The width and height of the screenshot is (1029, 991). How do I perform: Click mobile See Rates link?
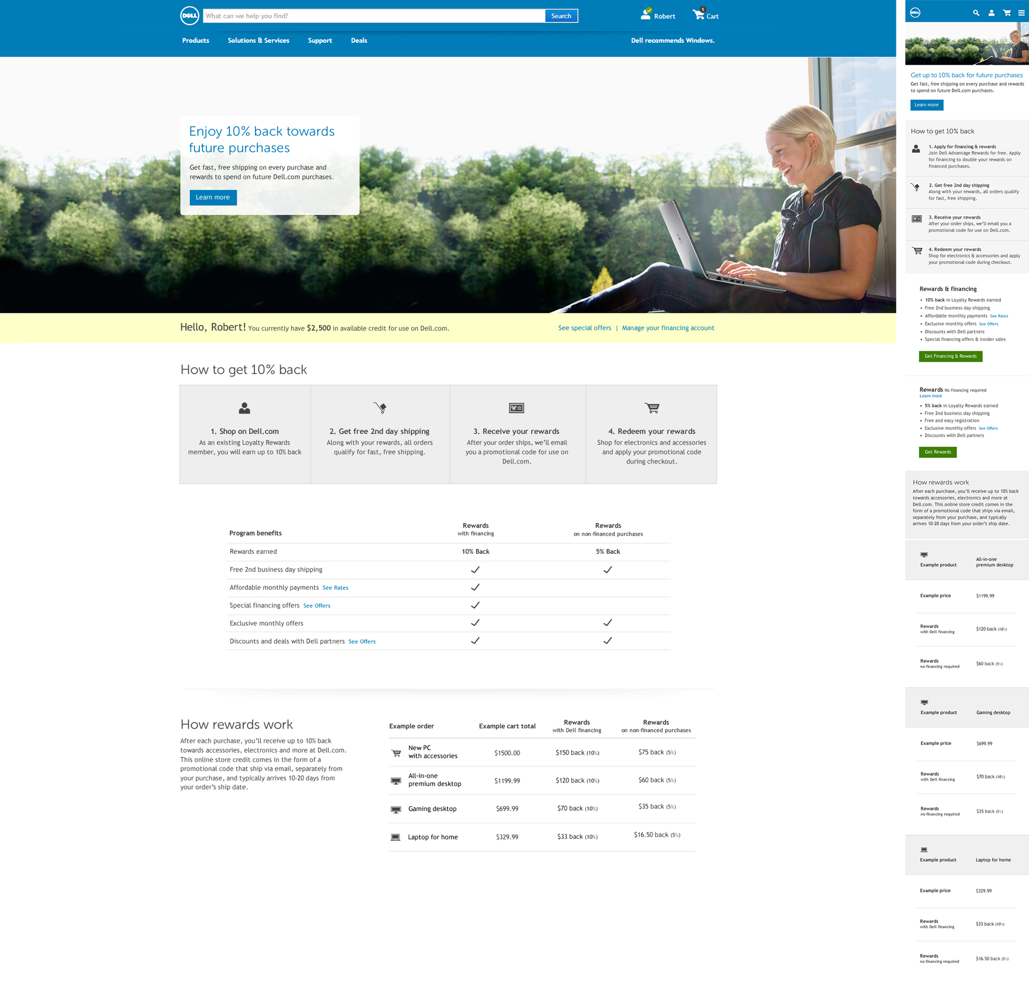coord(999,316)
